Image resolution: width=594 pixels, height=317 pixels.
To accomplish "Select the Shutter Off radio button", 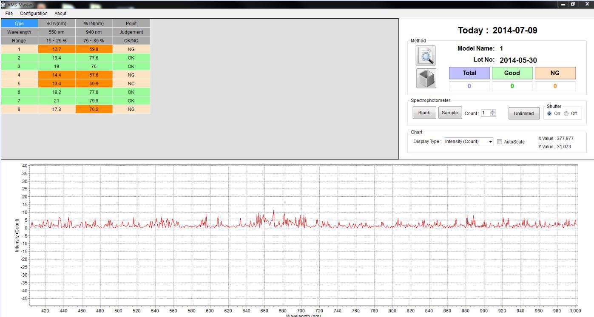I will pyautogui.click(x=566, y=113).
